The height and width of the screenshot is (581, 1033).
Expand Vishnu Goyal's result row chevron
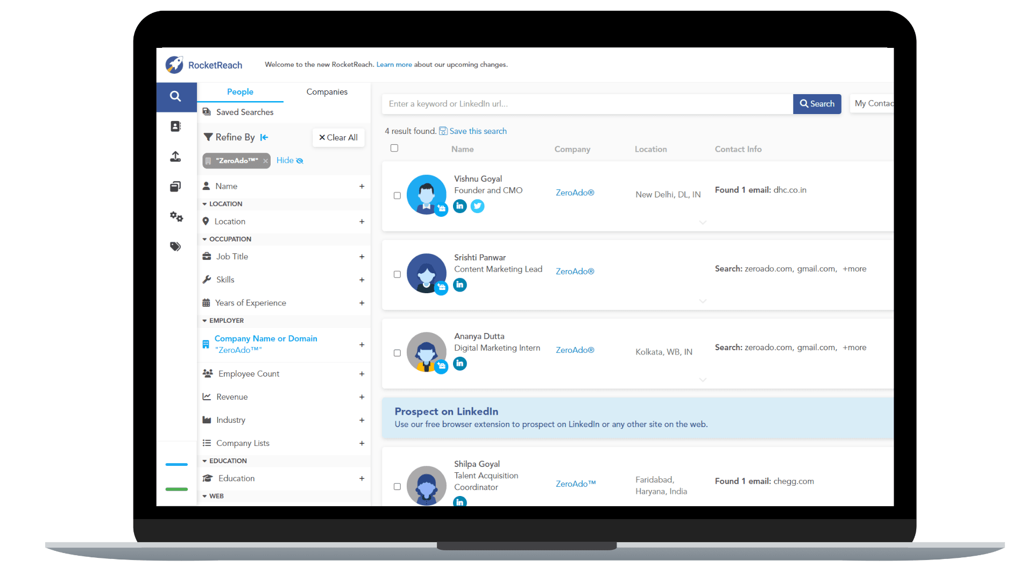tap(703, 222)
